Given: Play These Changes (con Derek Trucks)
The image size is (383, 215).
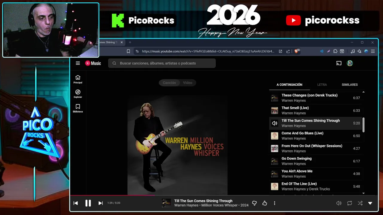Looking at the screenshot, I should pos(315,98).
